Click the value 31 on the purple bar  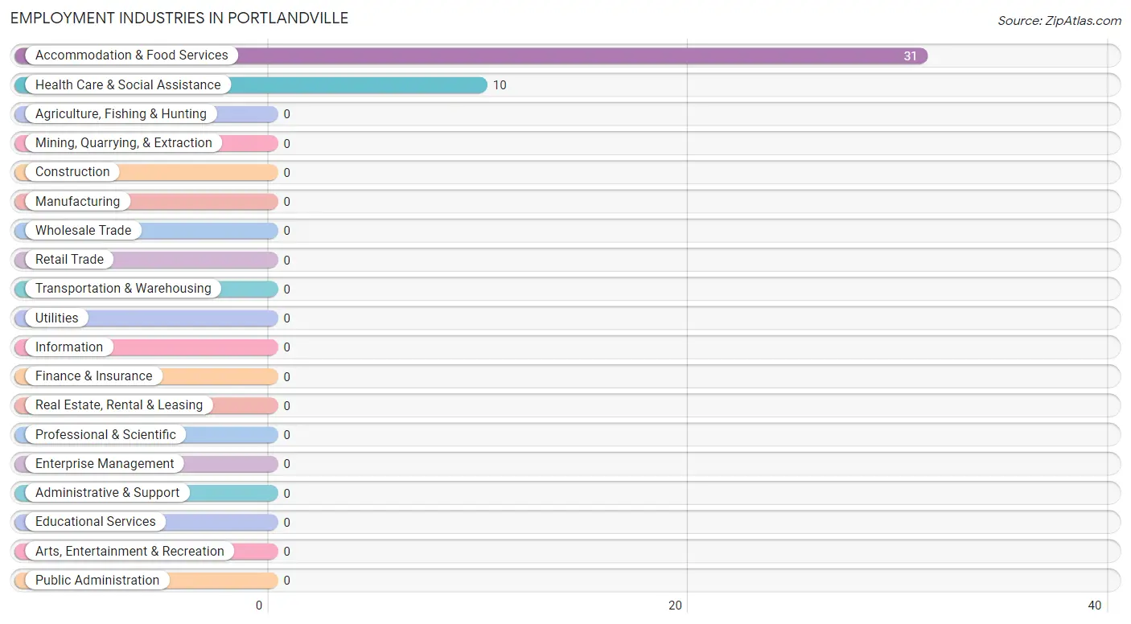(x=910, y=56)
